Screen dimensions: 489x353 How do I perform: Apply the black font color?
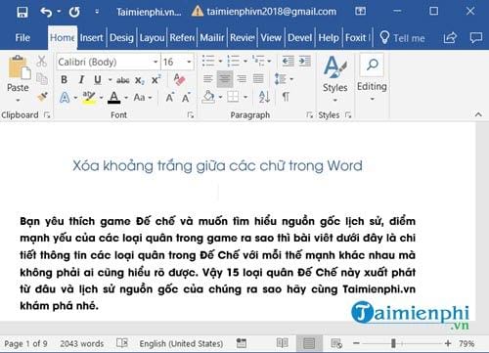click(113, 97)
